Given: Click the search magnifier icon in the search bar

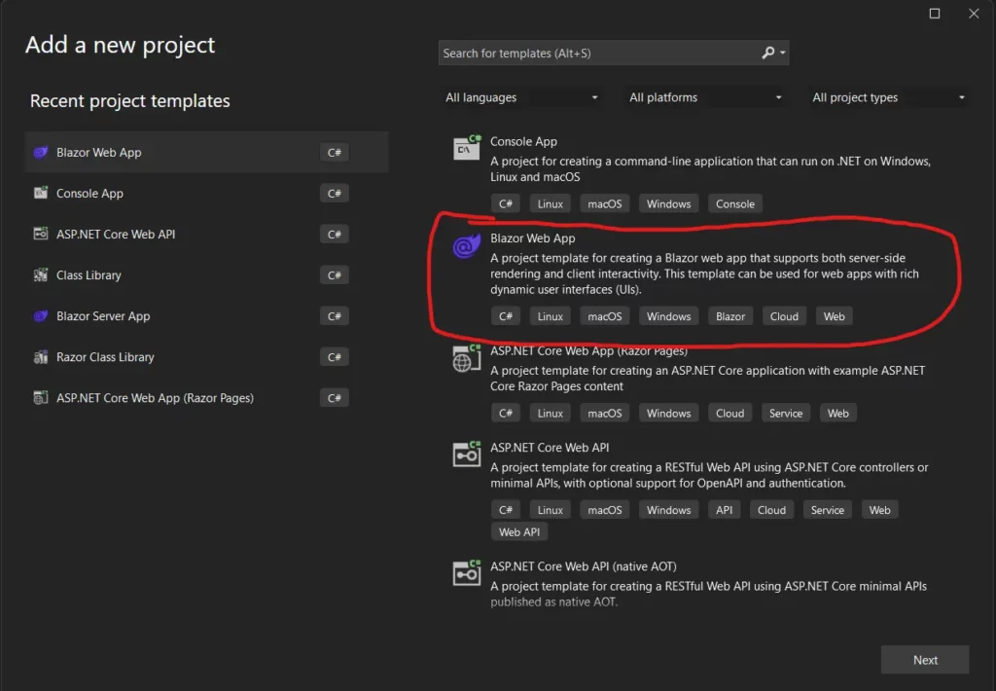Looking at the screenshot, I should pos(767,53).
